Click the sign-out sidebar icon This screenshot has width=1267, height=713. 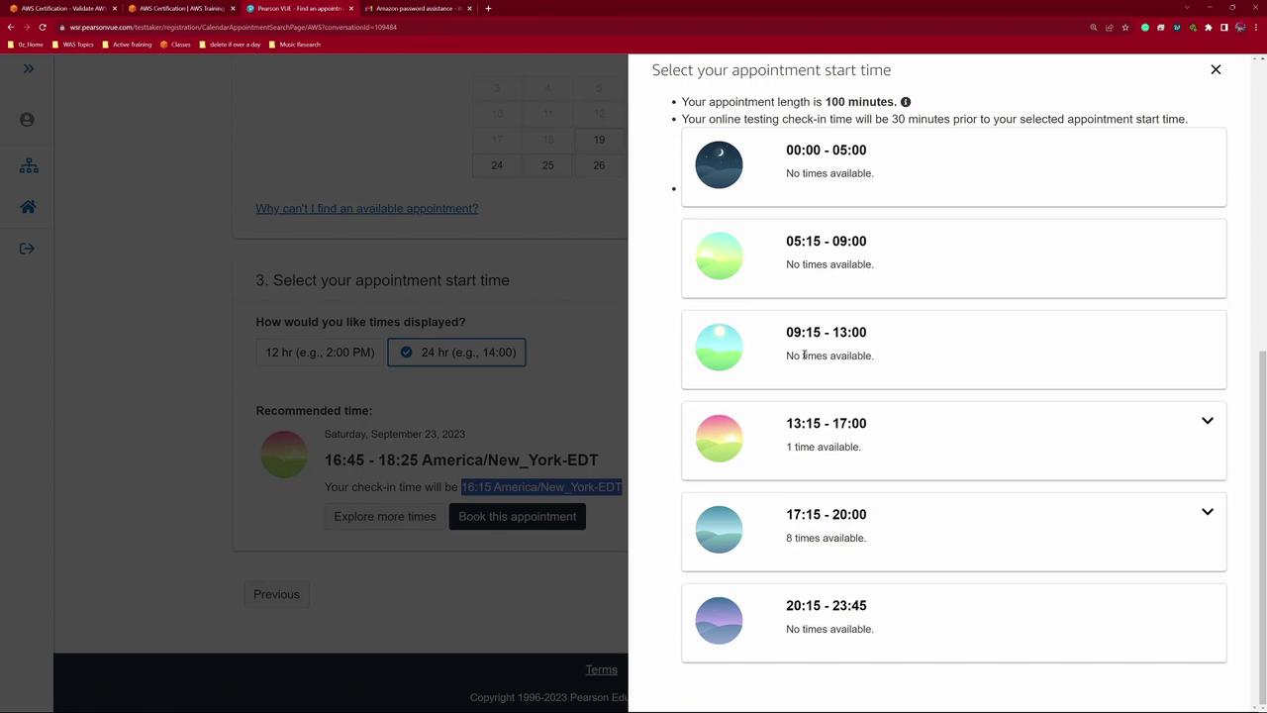point(28,249)
